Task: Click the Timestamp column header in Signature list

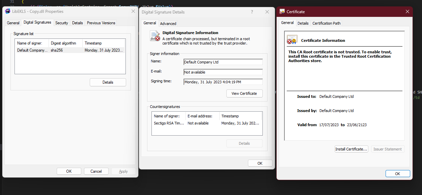Action: click(104, 43)
